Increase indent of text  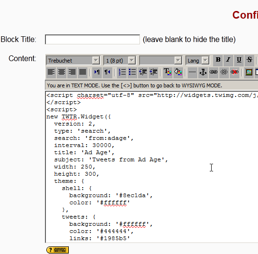click(x=153, y=73)
